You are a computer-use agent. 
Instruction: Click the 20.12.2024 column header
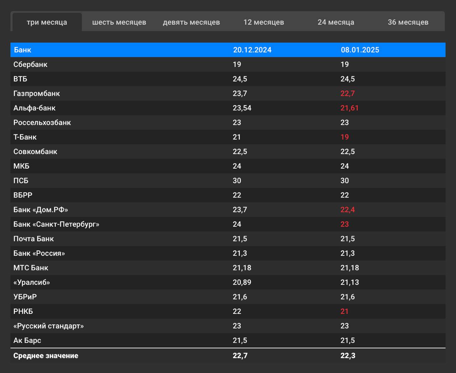(x=252, y=50)
